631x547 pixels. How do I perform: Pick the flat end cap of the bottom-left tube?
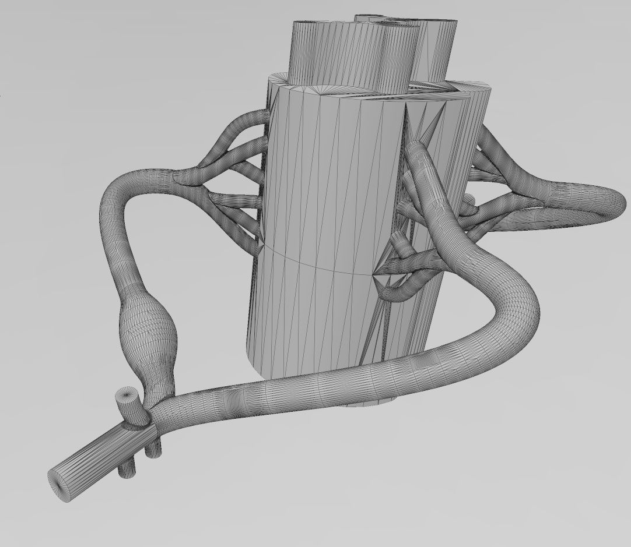point(59,485)
